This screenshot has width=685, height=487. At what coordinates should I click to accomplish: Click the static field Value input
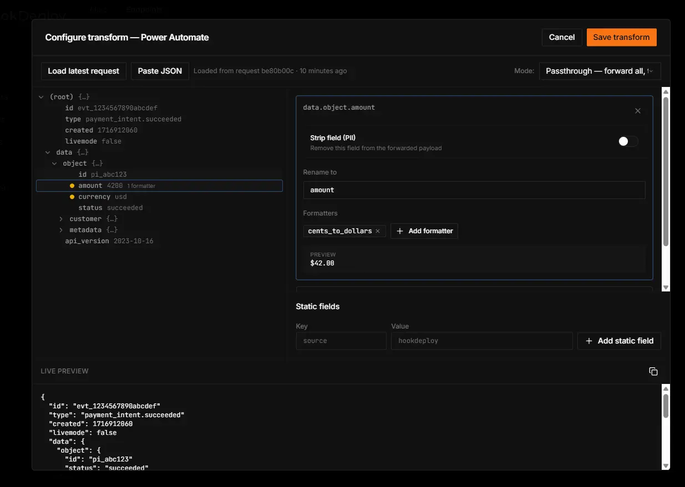click(x=482, y=341)
